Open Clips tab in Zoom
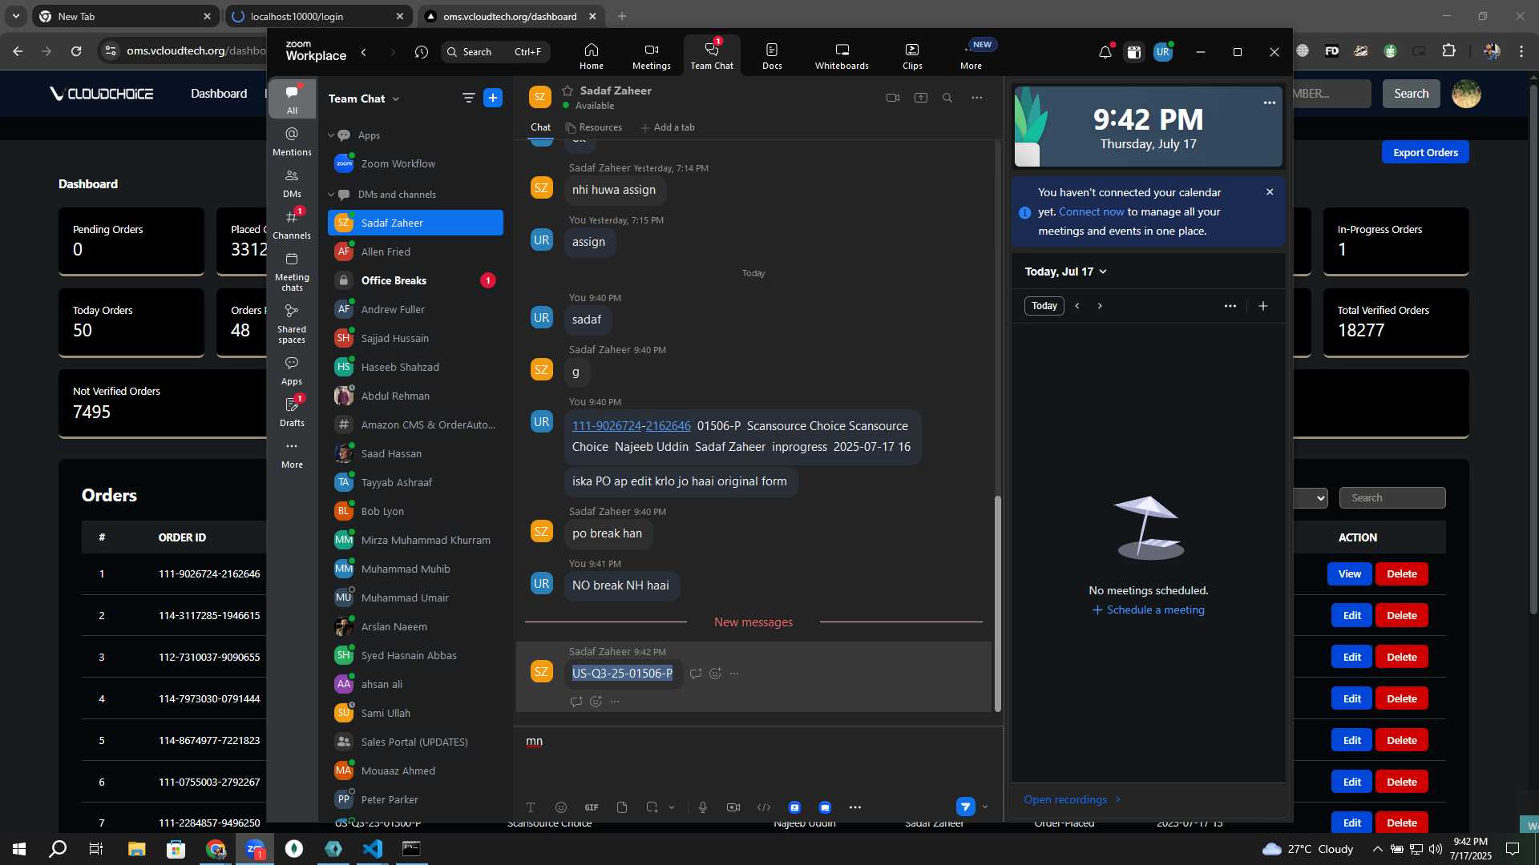Viewport: 1539px width, 865px height. click(912, 56)
